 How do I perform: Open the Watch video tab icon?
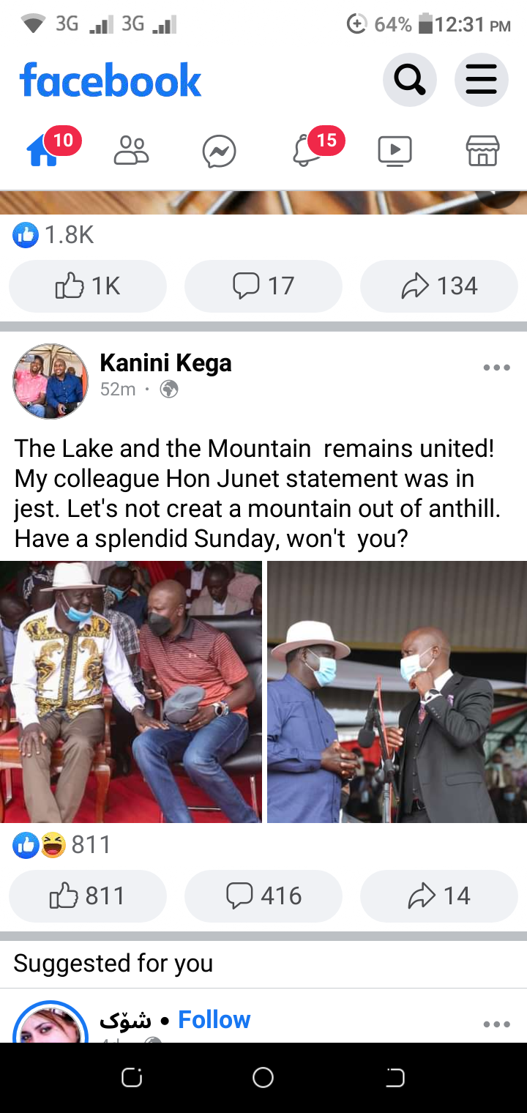395,152
